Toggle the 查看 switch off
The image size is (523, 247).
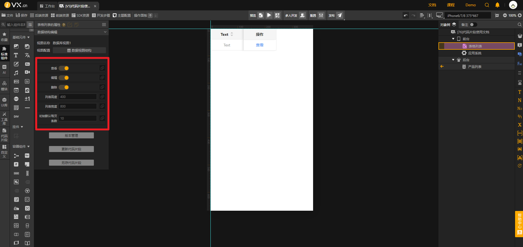click(64, 68)
